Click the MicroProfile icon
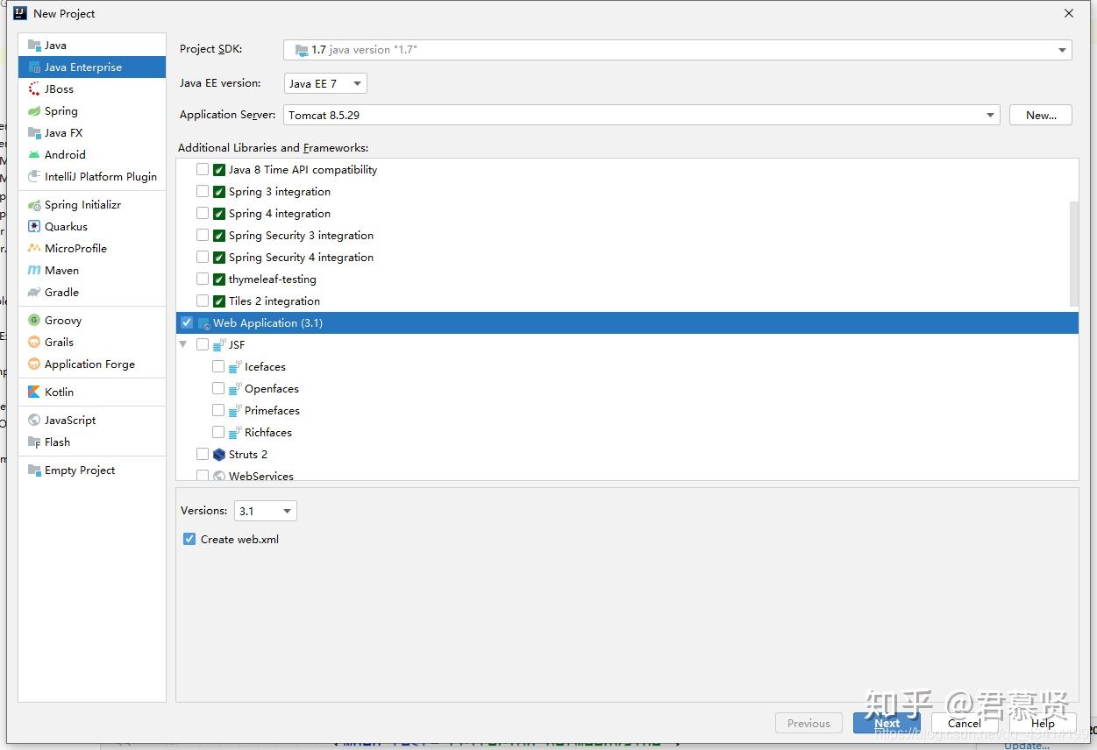This screenshot has height=750, width=1097. point(34,249)
